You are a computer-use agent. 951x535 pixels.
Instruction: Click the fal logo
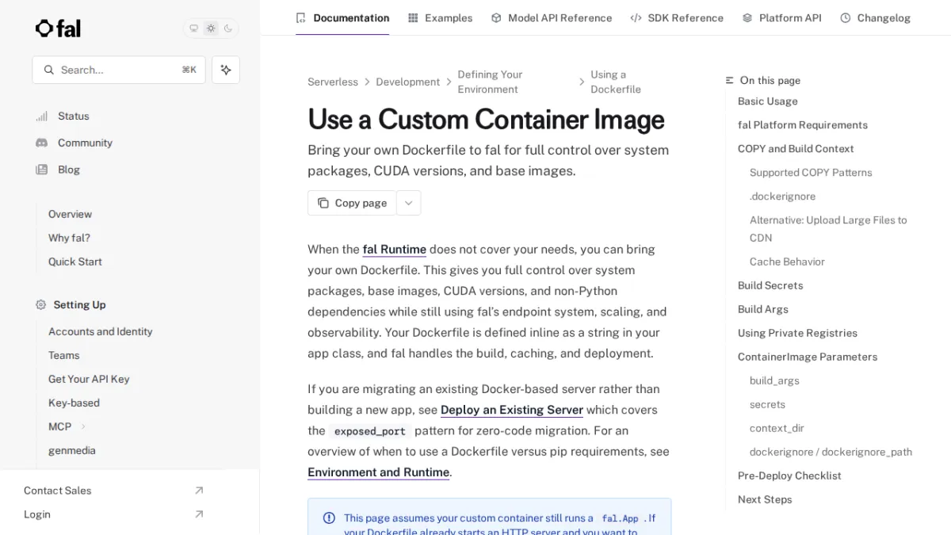click(x=58, y=29)
